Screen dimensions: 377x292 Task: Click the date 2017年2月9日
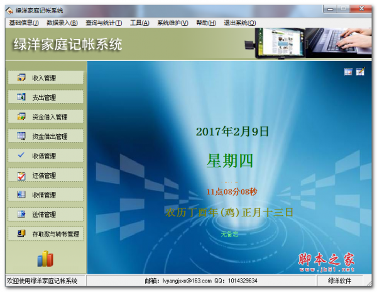point(232,132)
